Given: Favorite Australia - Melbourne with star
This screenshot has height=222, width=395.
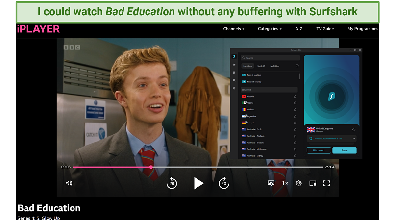Looking at the screenshot, I should 295,149.
